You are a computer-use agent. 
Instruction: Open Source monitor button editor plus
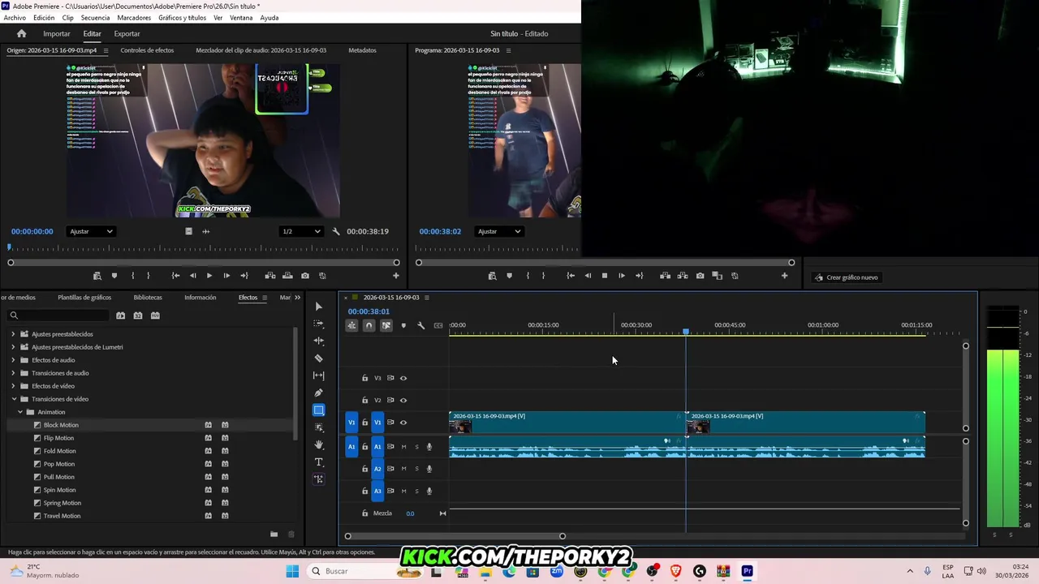pyautogui.click(x=396, y=276)
